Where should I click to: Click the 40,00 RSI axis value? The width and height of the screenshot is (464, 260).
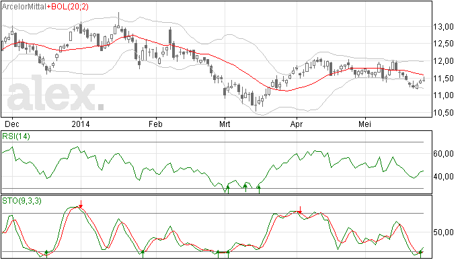443,177
